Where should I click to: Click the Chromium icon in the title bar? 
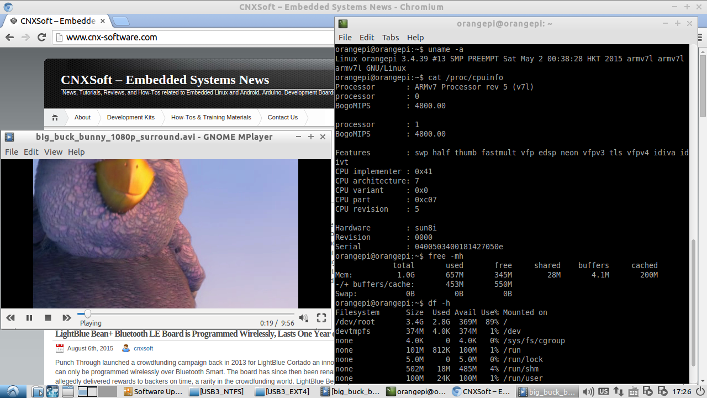tap(8, 7)
